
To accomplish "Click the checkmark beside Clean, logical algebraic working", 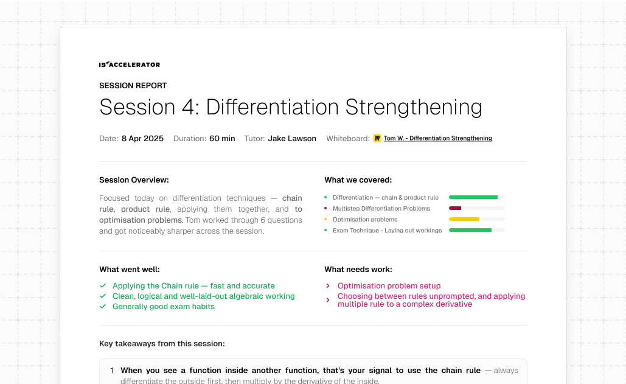I will 103,296.
